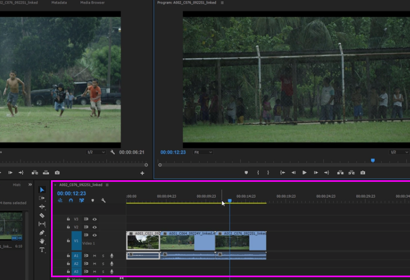Solo audio track A2
Viewport: 410px width, 280px height.
point(103,264)
